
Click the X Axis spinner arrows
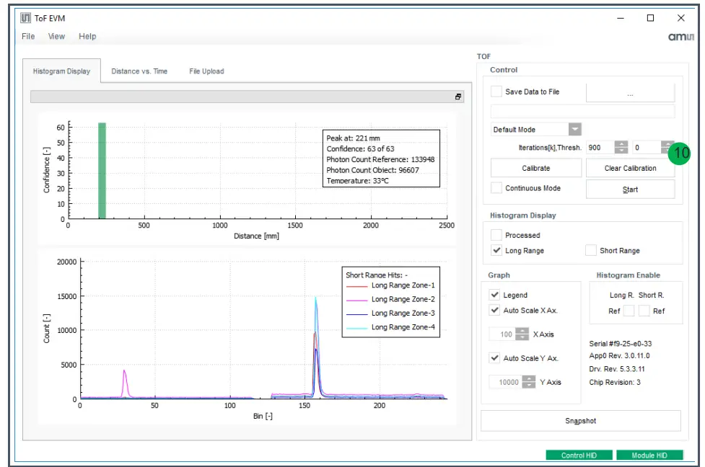(522, 334)
